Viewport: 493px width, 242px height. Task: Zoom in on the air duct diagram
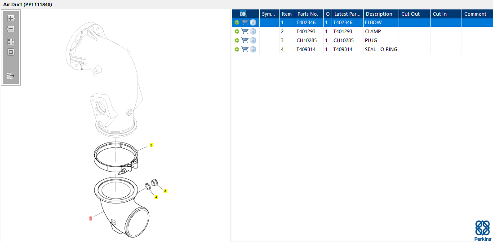point(11,18)
